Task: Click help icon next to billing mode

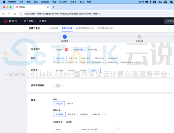Action: 102,49
